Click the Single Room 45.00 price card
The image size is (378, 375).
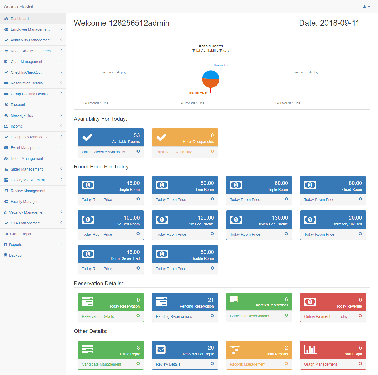[x=111, y=185]
